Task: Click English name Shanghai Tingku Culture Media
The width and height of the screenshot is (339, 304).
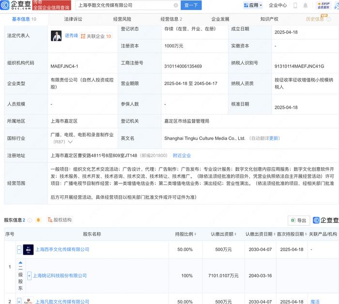Action: (x=205, y=138)
